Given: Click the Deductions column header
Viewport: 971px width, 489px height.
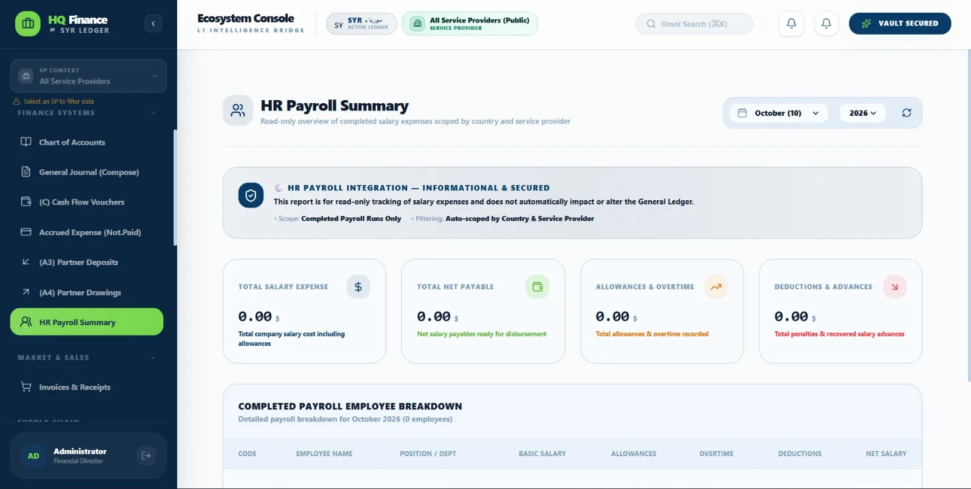Looking at the screenshot, I should (800, 454).
